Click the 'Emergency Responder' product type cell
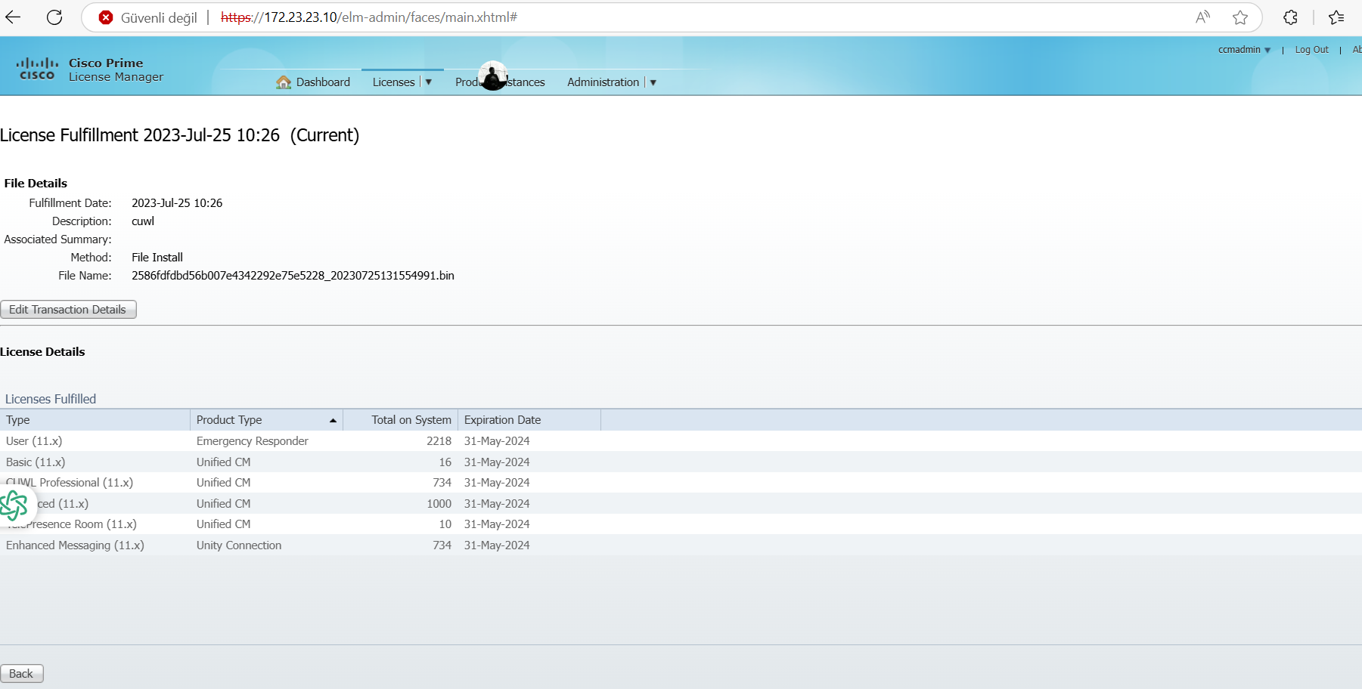 click(x=252, y=441)
